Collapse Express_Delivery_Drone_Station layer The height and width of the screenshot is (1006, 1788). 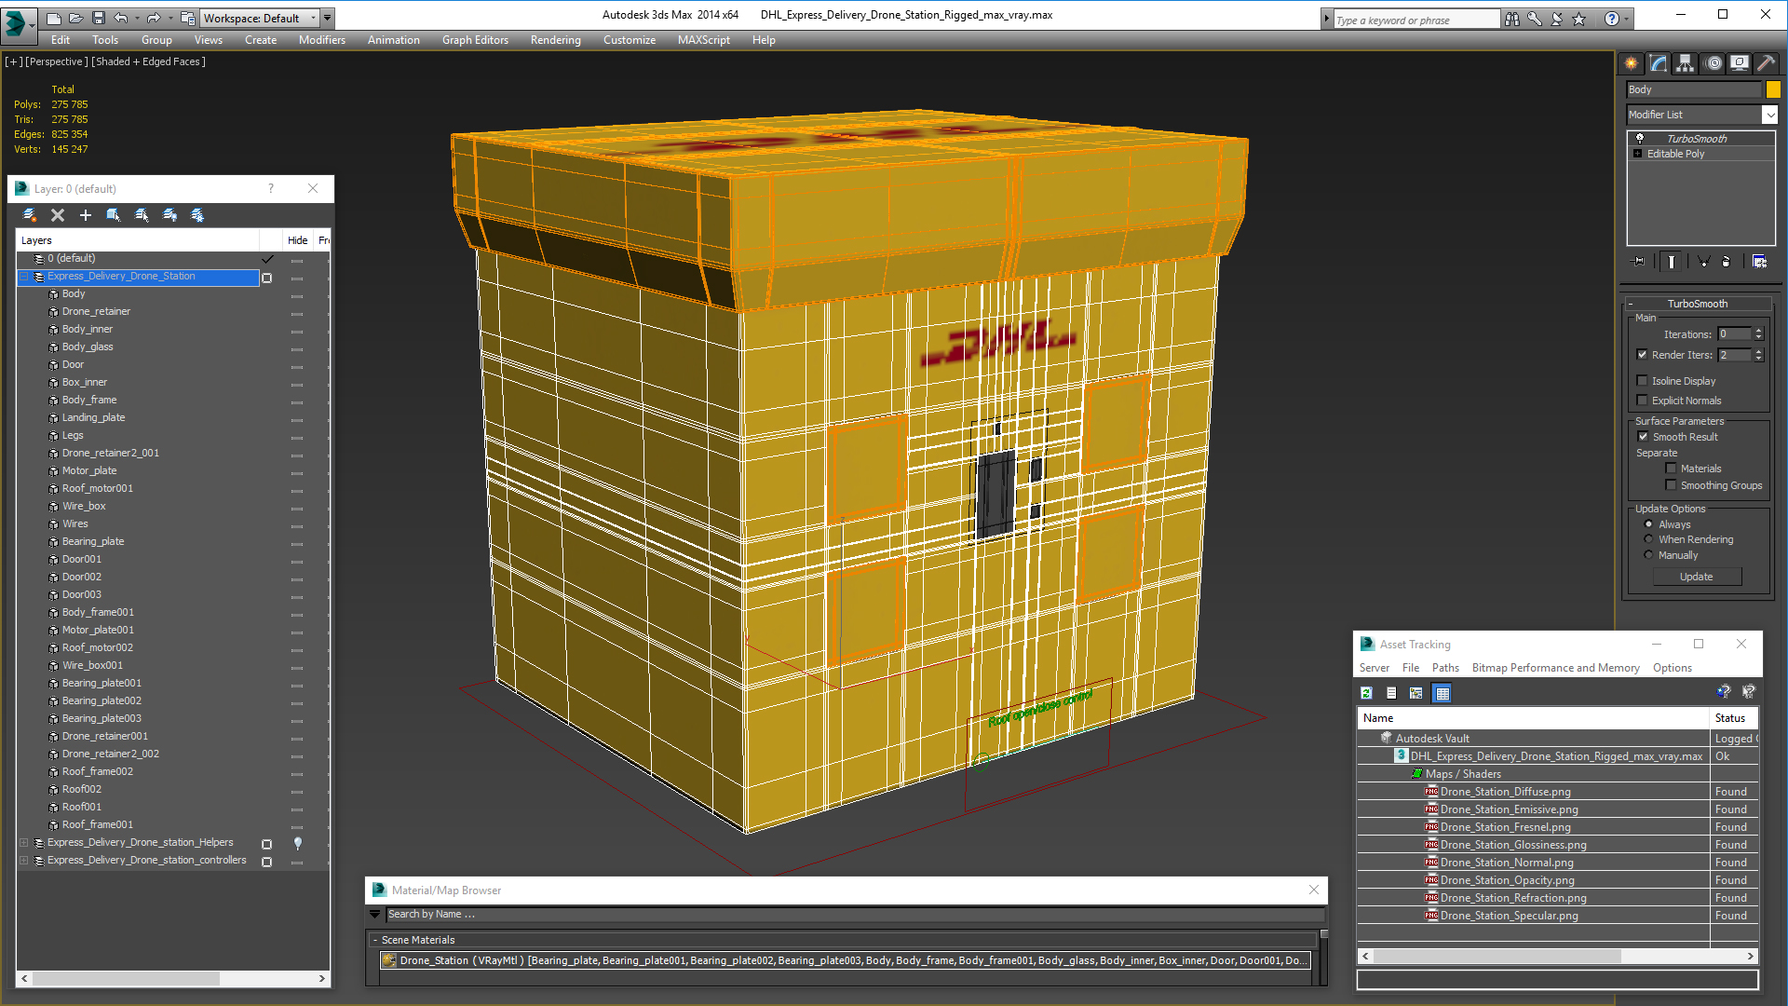point(24,277)
